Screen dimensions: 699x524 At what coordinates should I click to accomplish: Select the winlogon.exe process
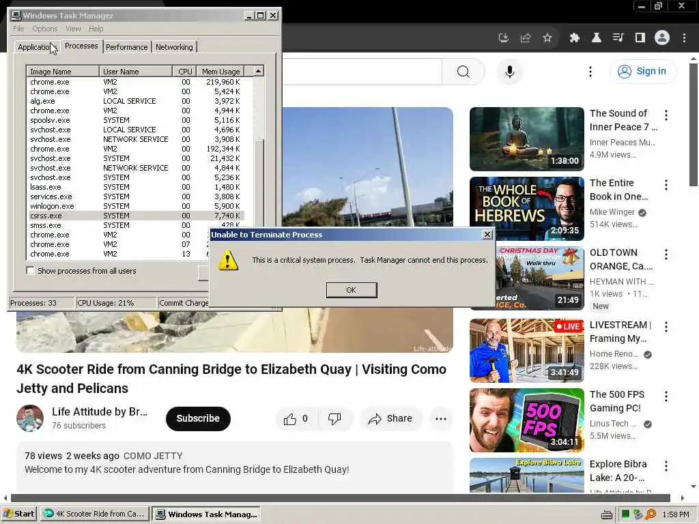135,206
